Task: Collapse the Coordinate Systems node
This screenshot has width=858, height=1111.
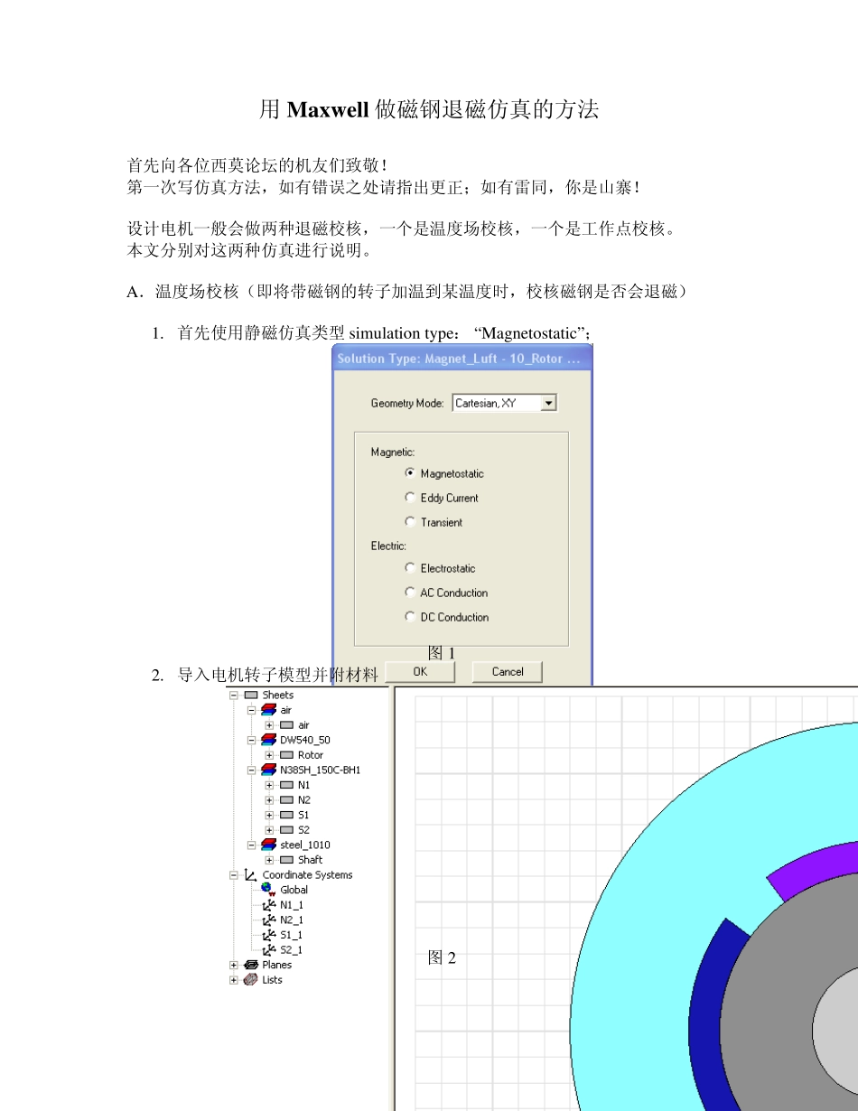Action: [234, 875]
